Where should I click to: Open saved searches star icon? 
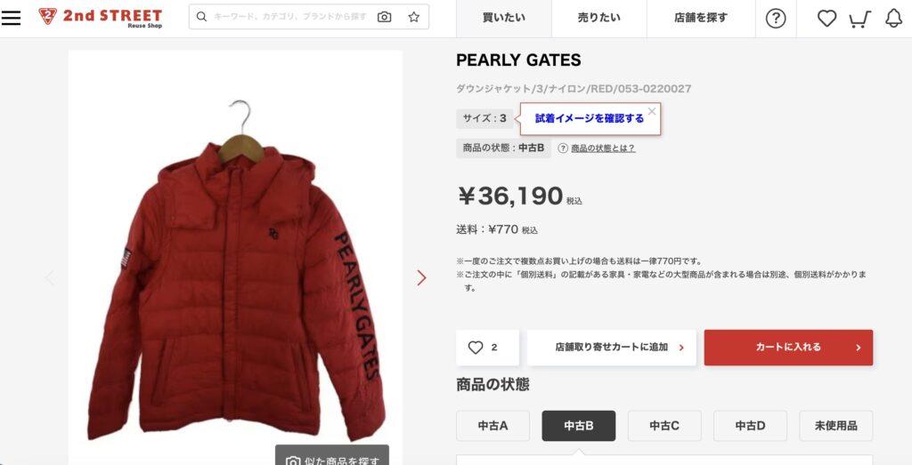[413, 17]
